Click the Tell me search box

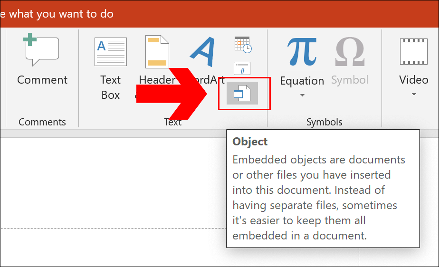click(x=57, y=14)
